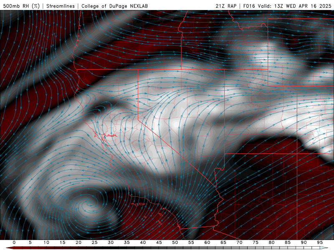
Task: Click the 25 value on the color scale
Action: [x=95, y=242]
